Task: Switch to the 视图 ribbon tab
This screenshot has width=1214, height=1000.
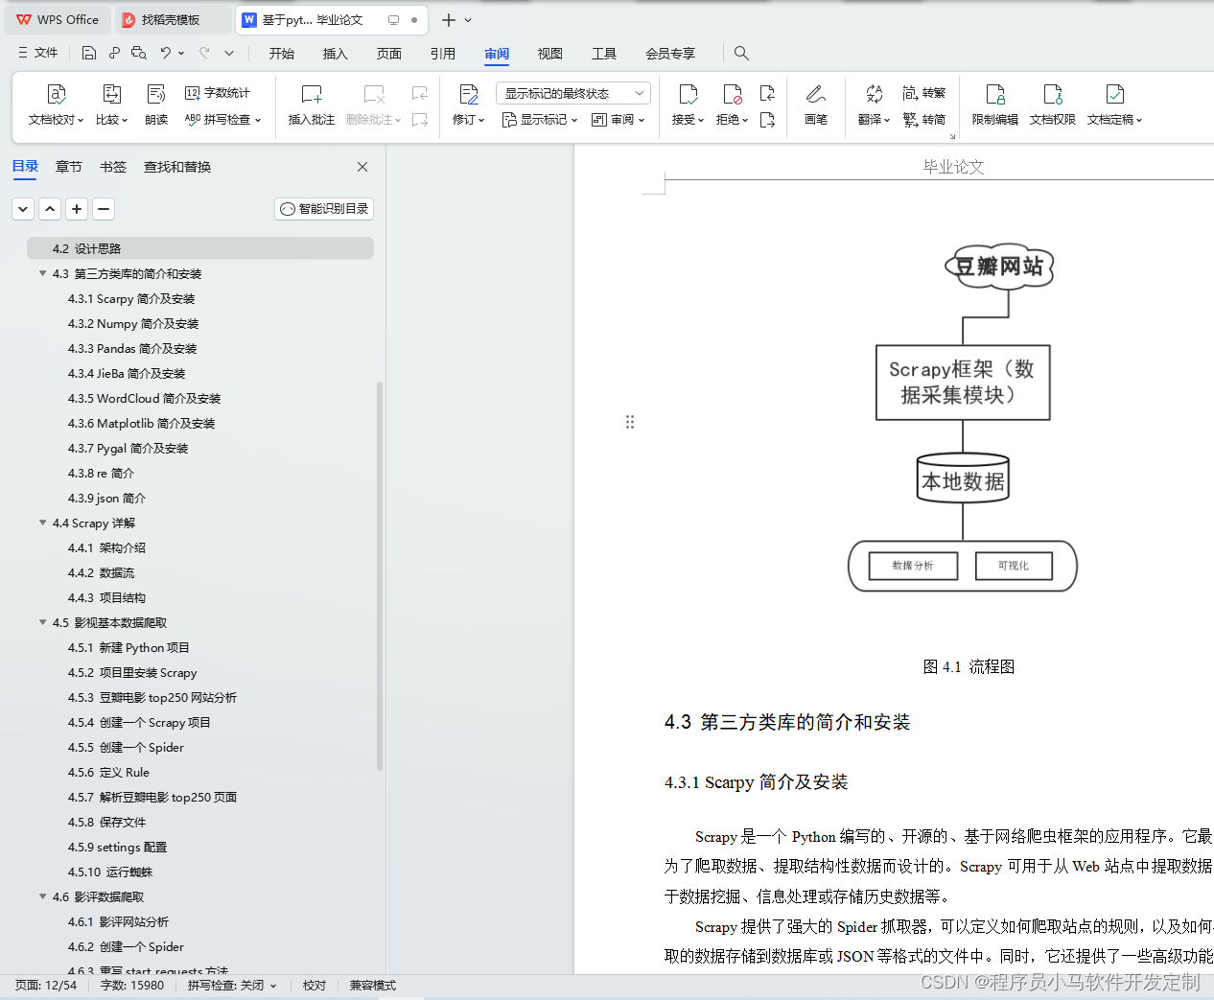Action: pos(549,54)
